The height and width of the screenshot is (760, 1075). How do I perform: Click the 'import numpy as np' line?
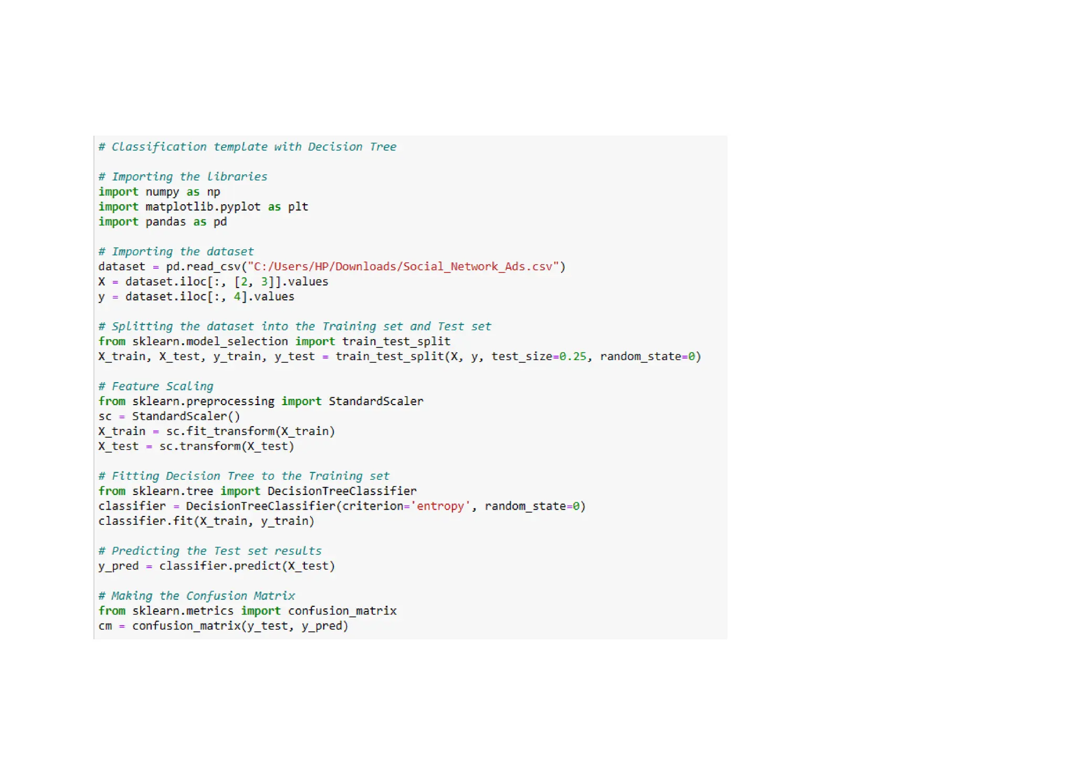159,192
